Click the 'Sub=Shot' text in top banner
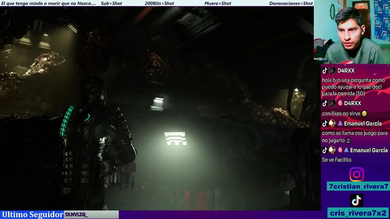390x219 pixels. point(112,3)
